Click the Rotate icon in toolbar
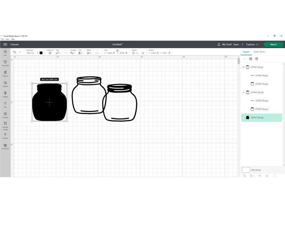Screen dimensions: 285x229 134,53
